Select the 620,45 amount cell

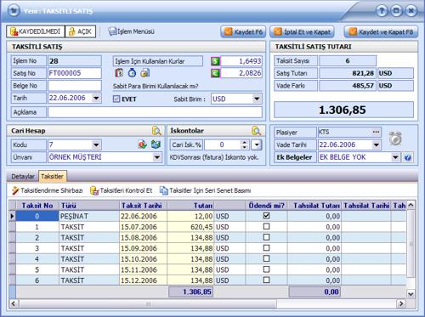pyautogui.click(x=190, y=227)
